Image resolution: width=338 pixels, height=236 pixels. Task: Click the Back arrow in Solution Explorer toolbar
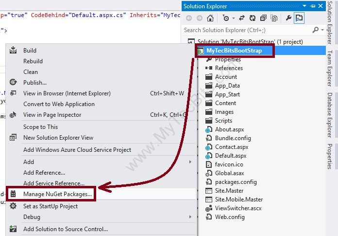189,18
